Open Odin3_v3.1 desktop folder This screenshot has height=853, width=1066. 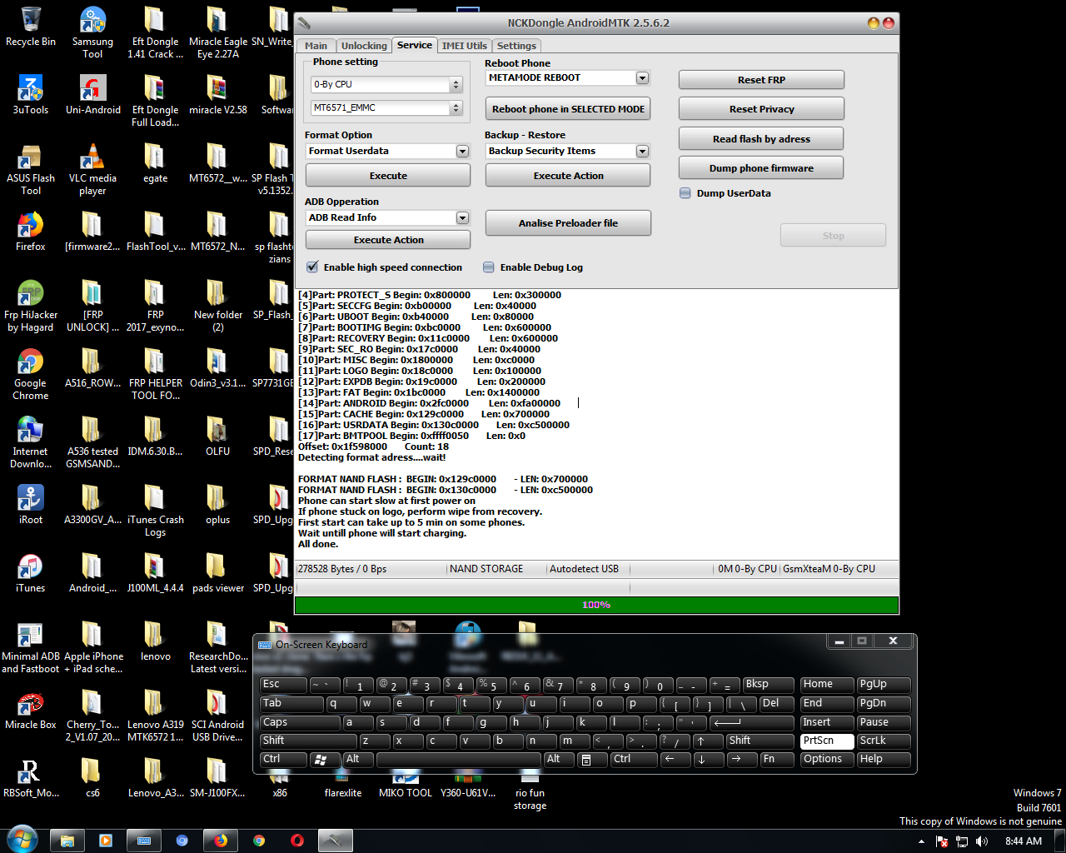pos(217,368)
